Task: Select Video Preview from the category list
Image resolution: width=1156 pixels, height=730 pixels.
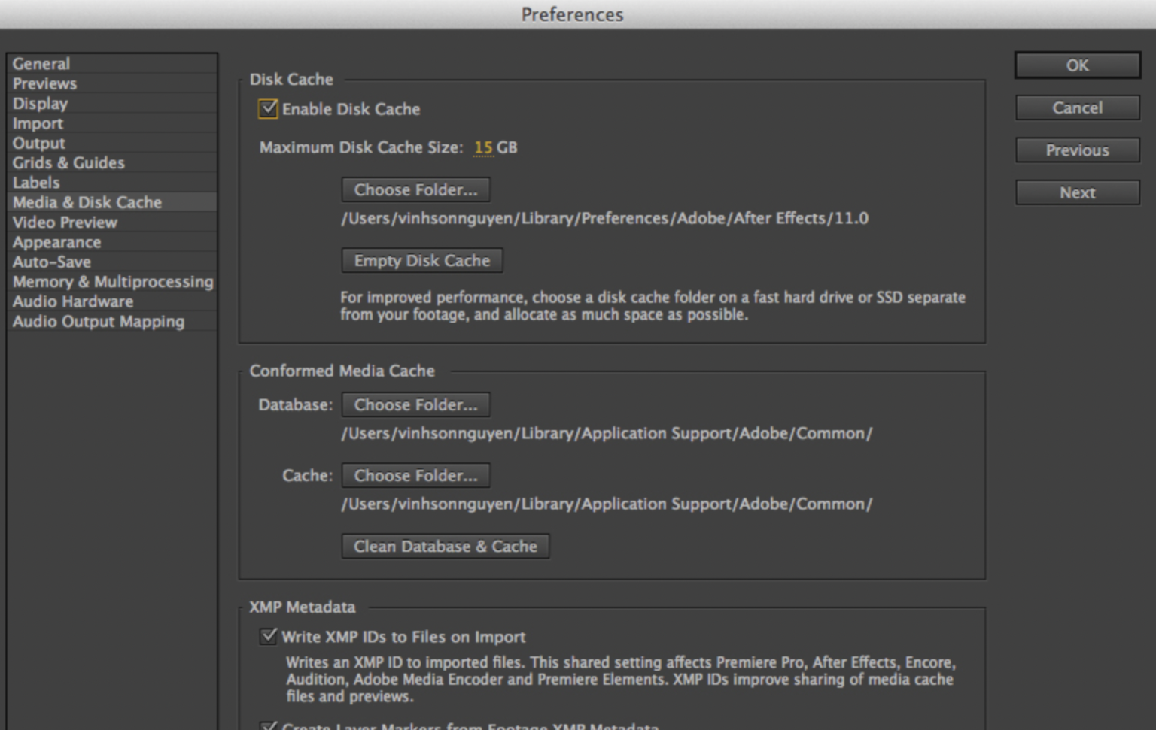Action: click(65, 223)
